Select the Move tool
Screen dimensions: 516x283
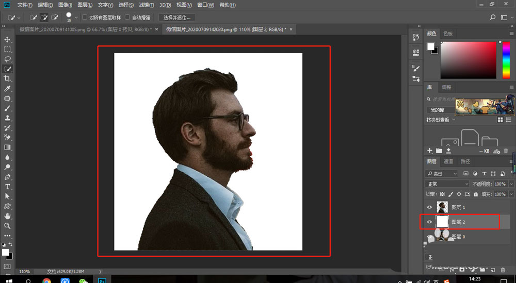(x=7, y=40)
